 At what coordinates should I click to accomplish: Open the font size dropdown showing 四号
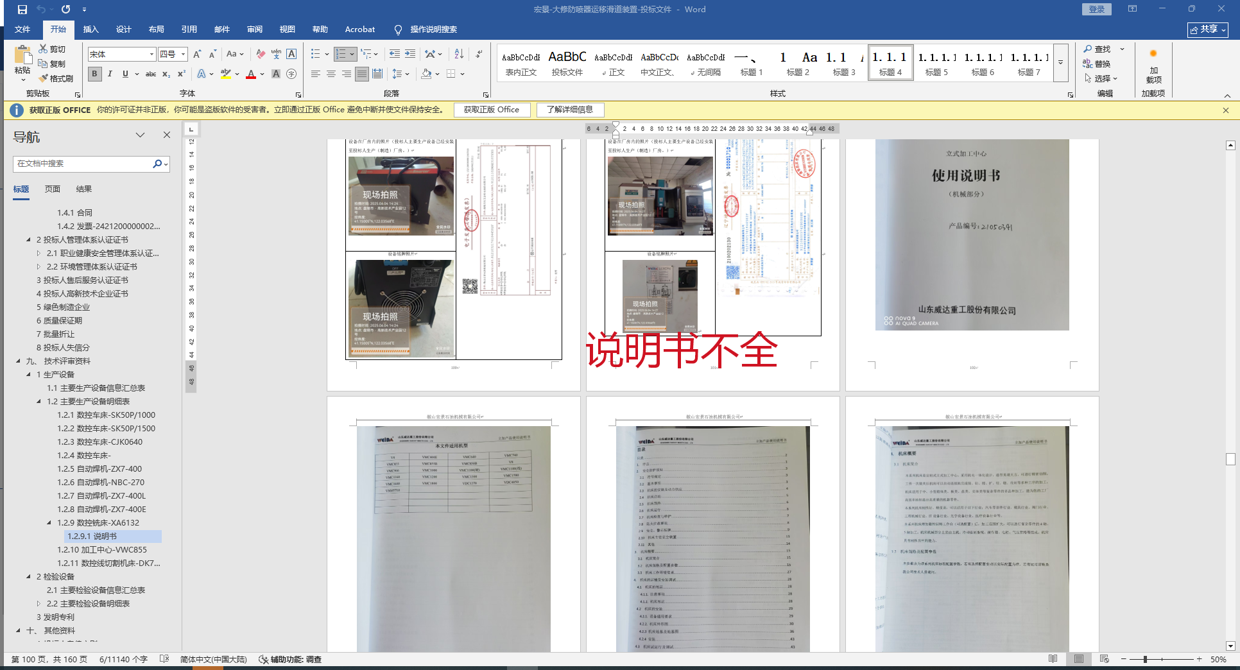183,55
